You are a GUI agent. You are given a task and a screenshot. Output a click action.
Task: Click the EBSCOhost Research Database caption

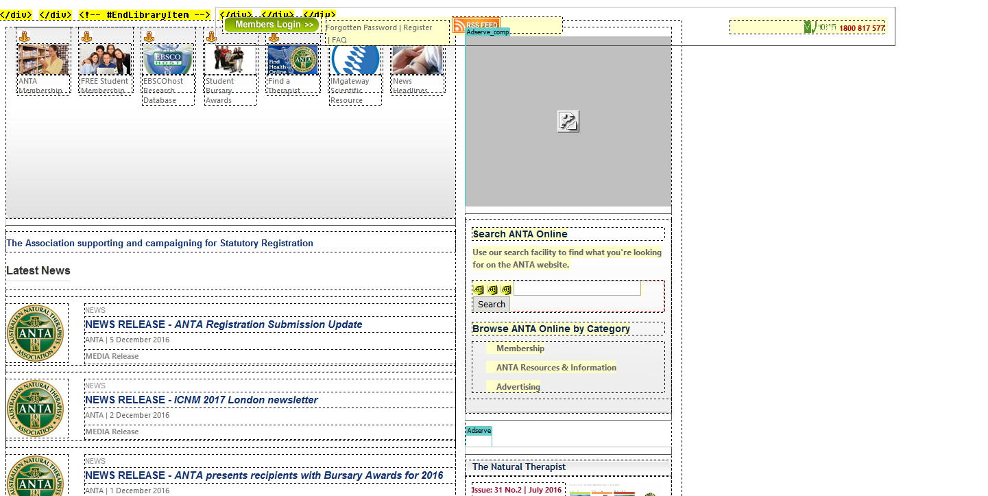[164, 91]
